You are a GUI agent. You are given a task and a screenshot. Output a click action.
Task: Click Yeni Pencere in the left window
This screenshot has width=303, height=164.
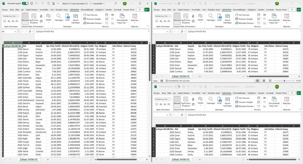pyautogui.click(x=91, y=15)
